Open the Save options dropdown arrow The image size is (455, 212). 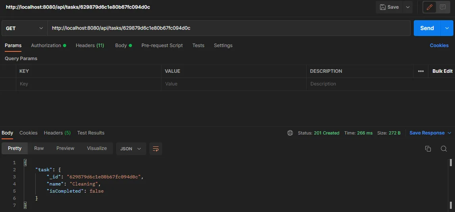[x=408, y=7]
